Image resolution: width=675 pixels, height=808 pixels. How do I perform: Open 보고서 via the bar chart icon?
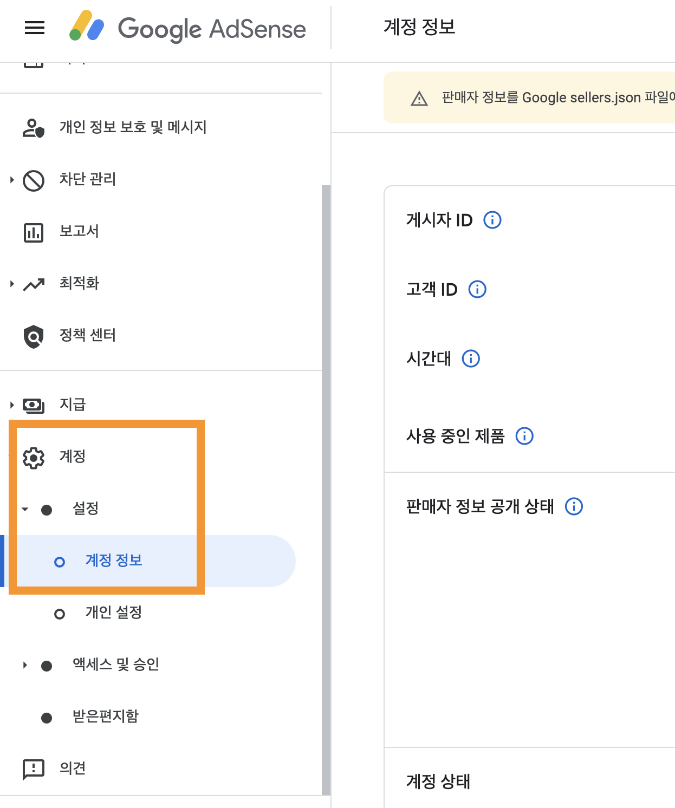click(34, 232)
